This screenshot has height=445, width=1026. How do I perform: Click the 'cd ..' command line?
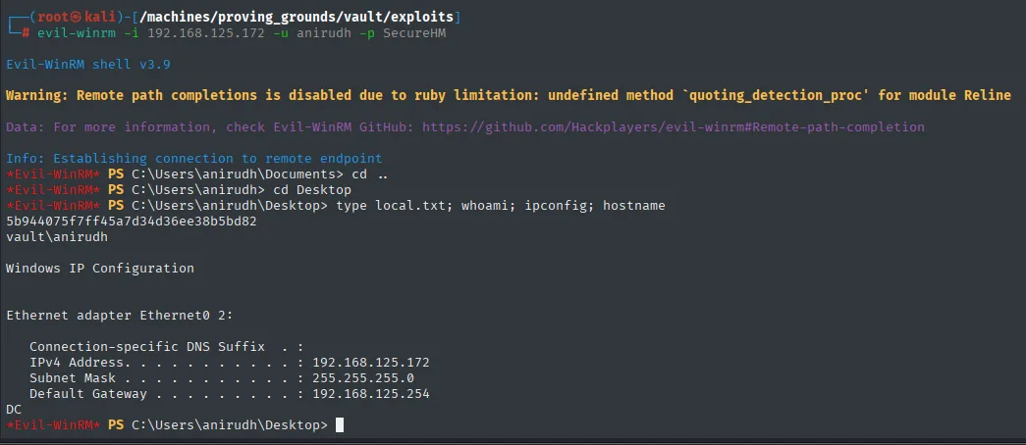click(x=368, y=174)
